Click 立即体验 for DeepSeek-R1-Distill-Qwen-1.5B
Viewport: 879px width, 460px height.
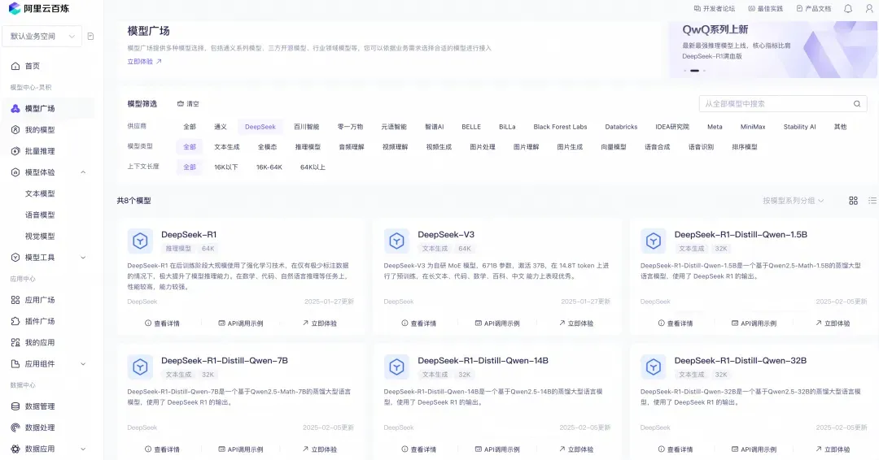[x=833, y=323]
